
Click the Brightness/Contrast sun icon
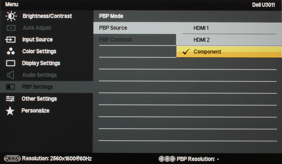[x=11, y=16]
